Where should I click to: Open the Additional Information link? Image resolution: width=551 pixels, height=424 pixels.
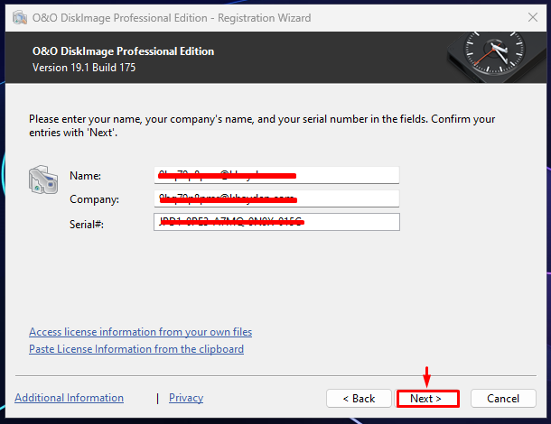[x=70, y=398]
